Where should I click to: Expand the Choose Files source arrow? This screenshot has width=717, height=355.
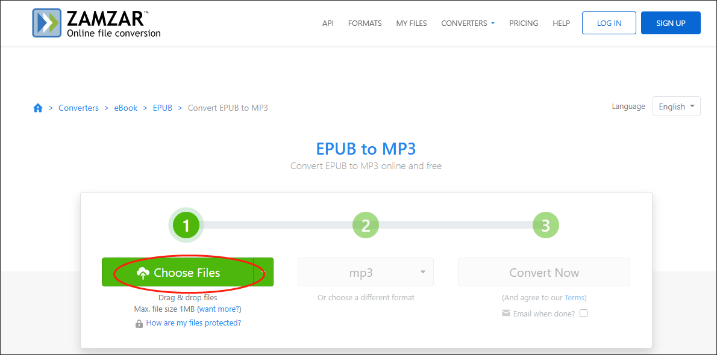pos(263,273)
